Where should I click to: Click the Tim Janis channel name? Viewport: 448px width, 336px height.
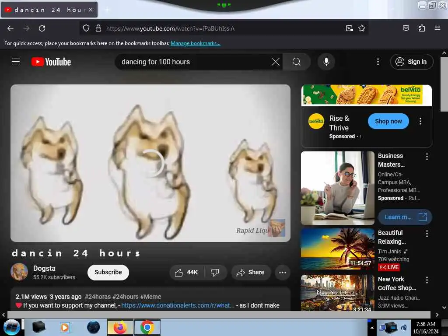coord(389,252)
